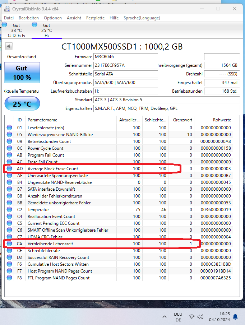This screenshot has height=325, width=245.
Task: Click the previous disk arrow button
Action: pos(9,46)
